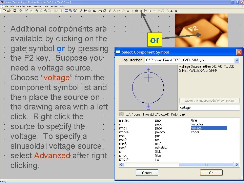The height and width of the screenshot is (183, 244).
Task: Select 'voltage' in the component list
Action: [x=209, y=128]
